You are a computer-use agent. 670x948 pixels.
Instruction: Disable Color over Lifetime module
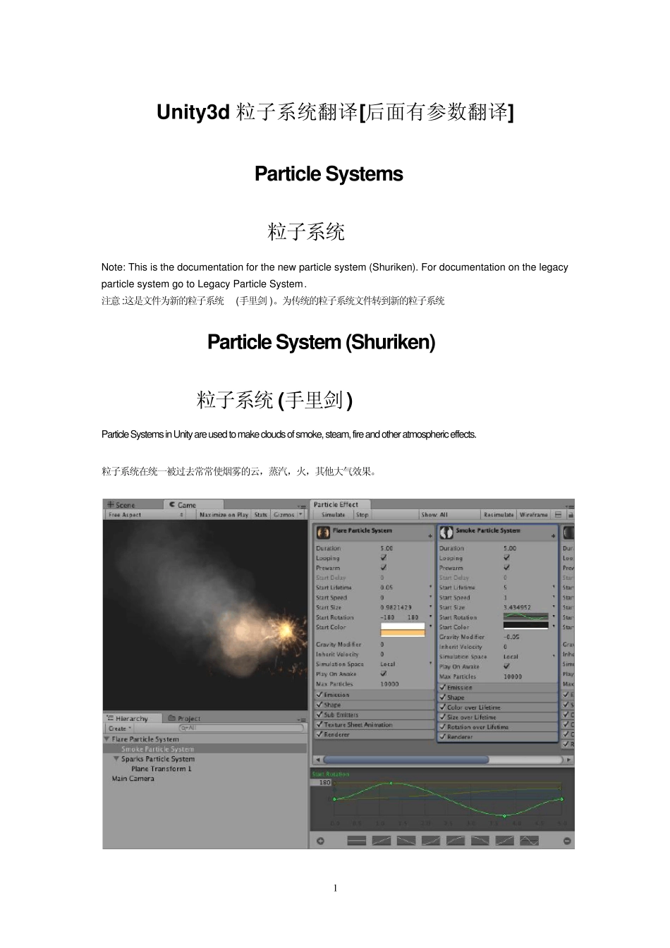[443, 707]
